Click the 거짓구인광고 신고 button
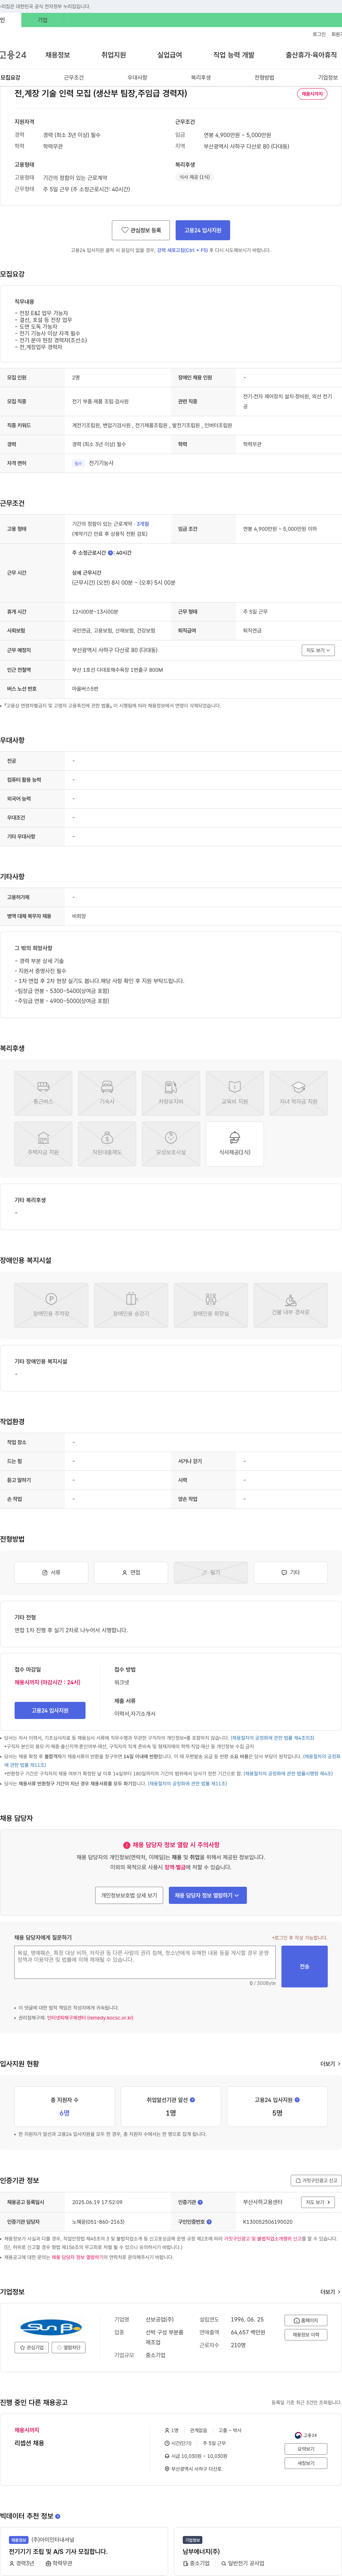Screen dimensions: 342x2576 (x=316, y=2180)
